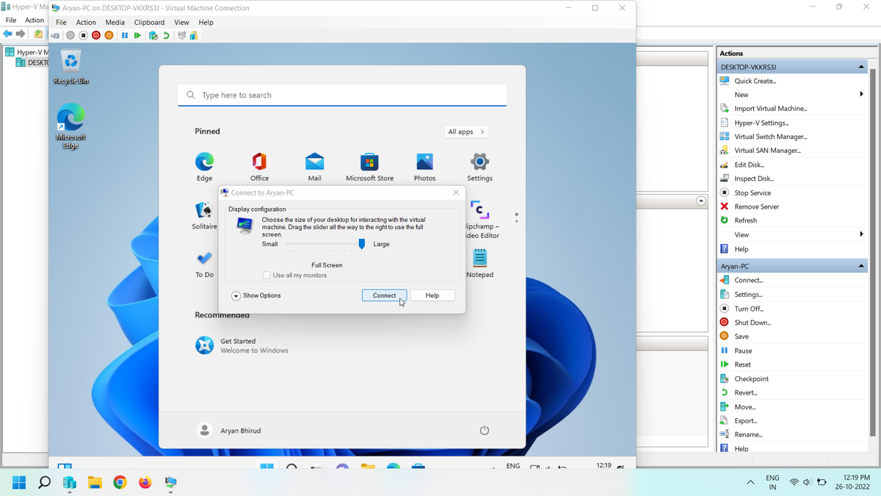This screenshot has width=881, height=496.
Task: Open Help menu in Virtual Machine Connection
Action: click(206, 22)
